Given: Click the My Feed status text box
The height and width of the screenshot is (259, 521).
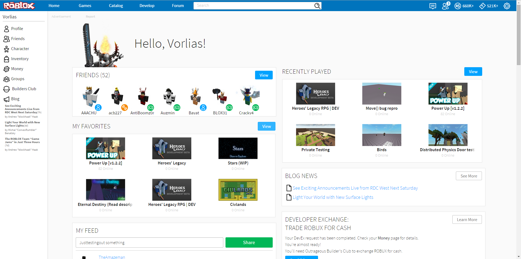Looking at the screenshot, I should click(x=150, y=242).
